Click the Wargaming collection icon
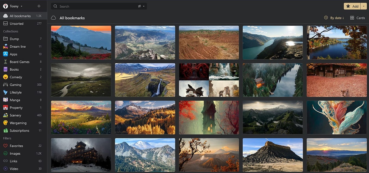This screenshot has width=369, height=173. pos(5,123)
